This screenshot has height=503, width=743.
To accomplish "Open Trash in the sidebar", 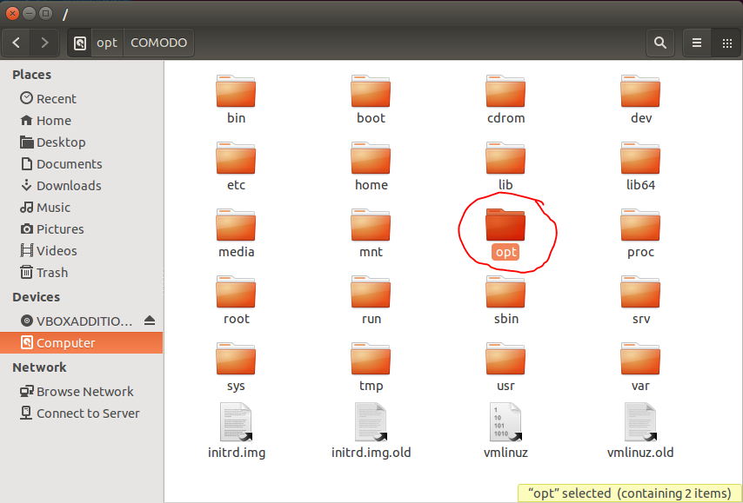I will coord(51,273).
